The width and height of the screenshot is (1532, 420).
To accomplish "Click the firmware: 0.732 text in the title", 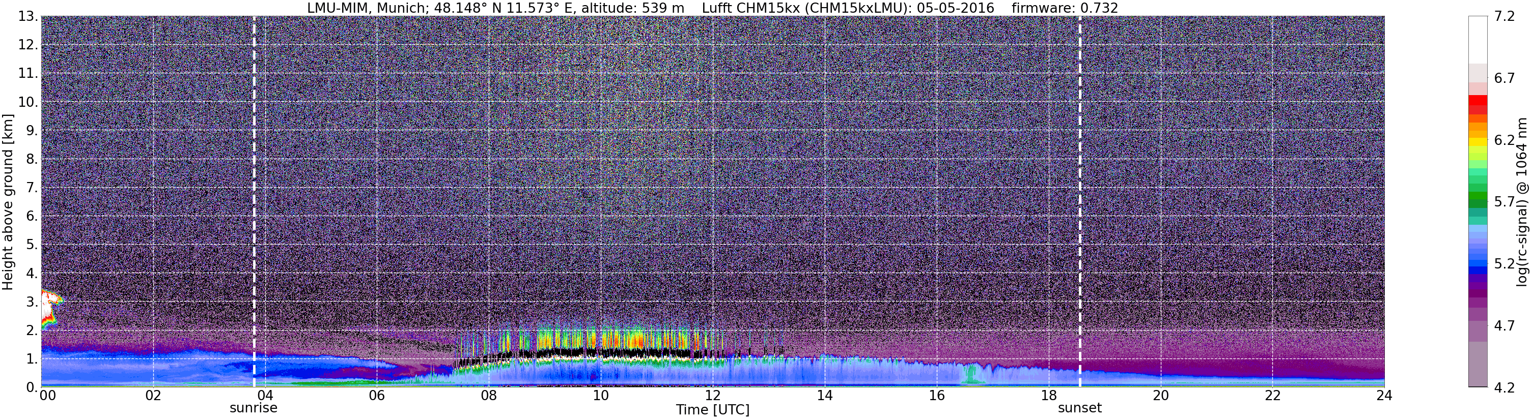I will [1065, 8].
